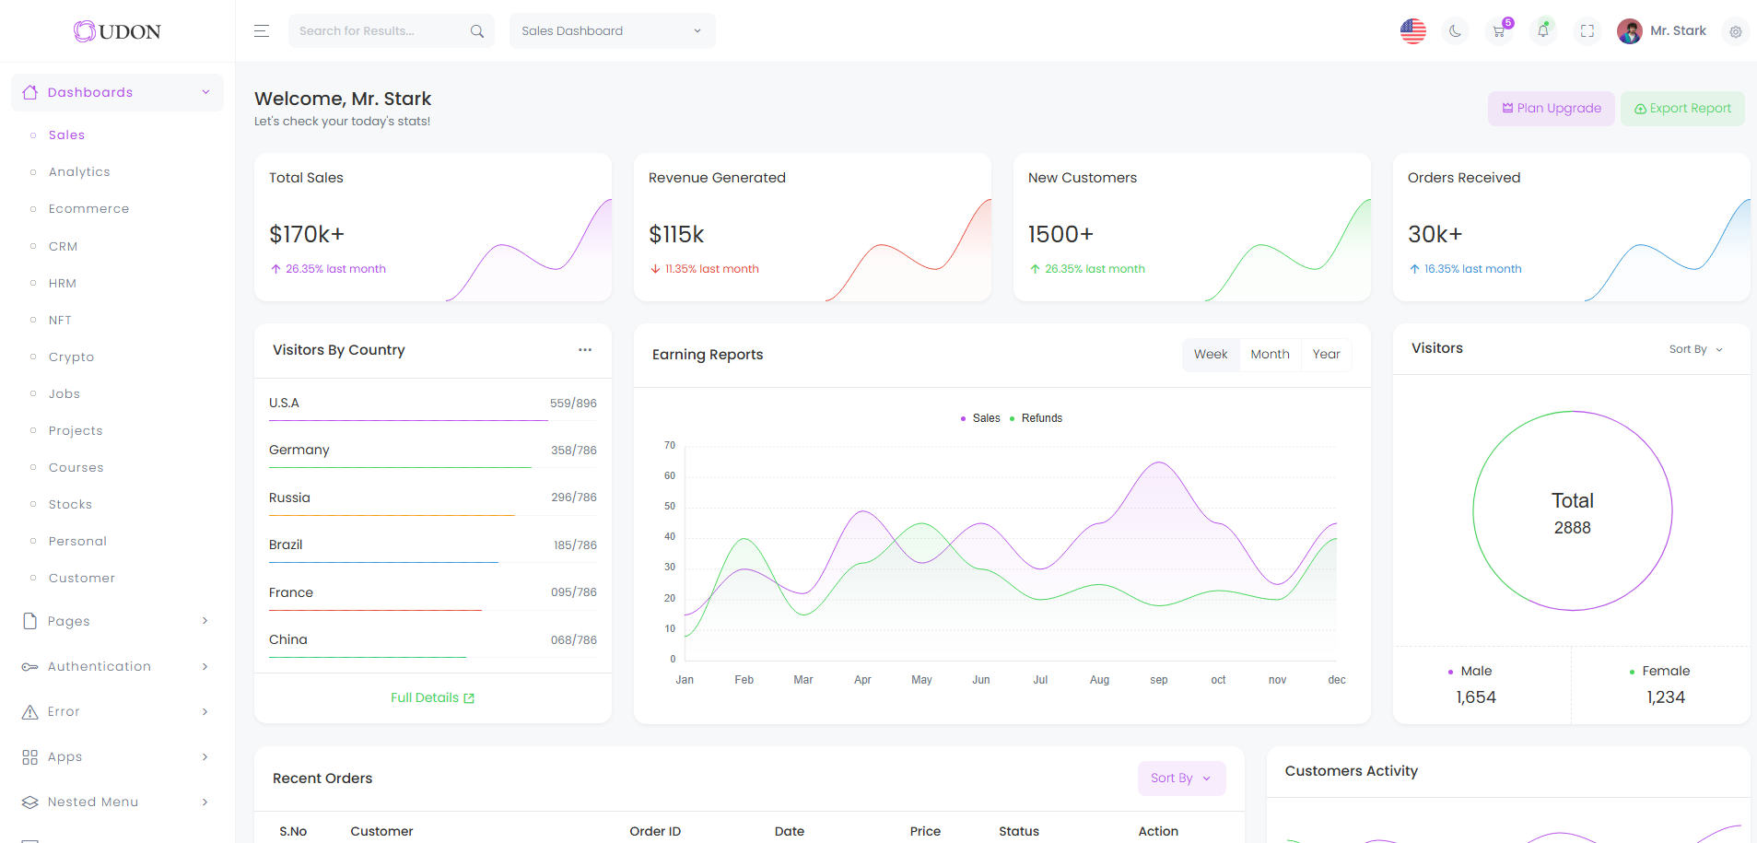Viewport: 1757px width, 843px height.
Task: Open HRM dashboard in sidebar
Action: pyautogui.click(x=62, y=283)
